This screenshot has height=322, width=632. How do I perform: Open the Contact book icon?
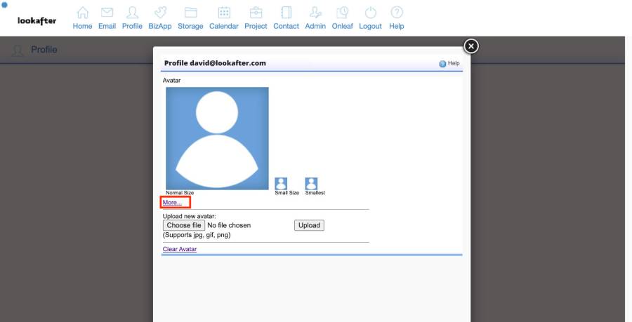(286, 13)
